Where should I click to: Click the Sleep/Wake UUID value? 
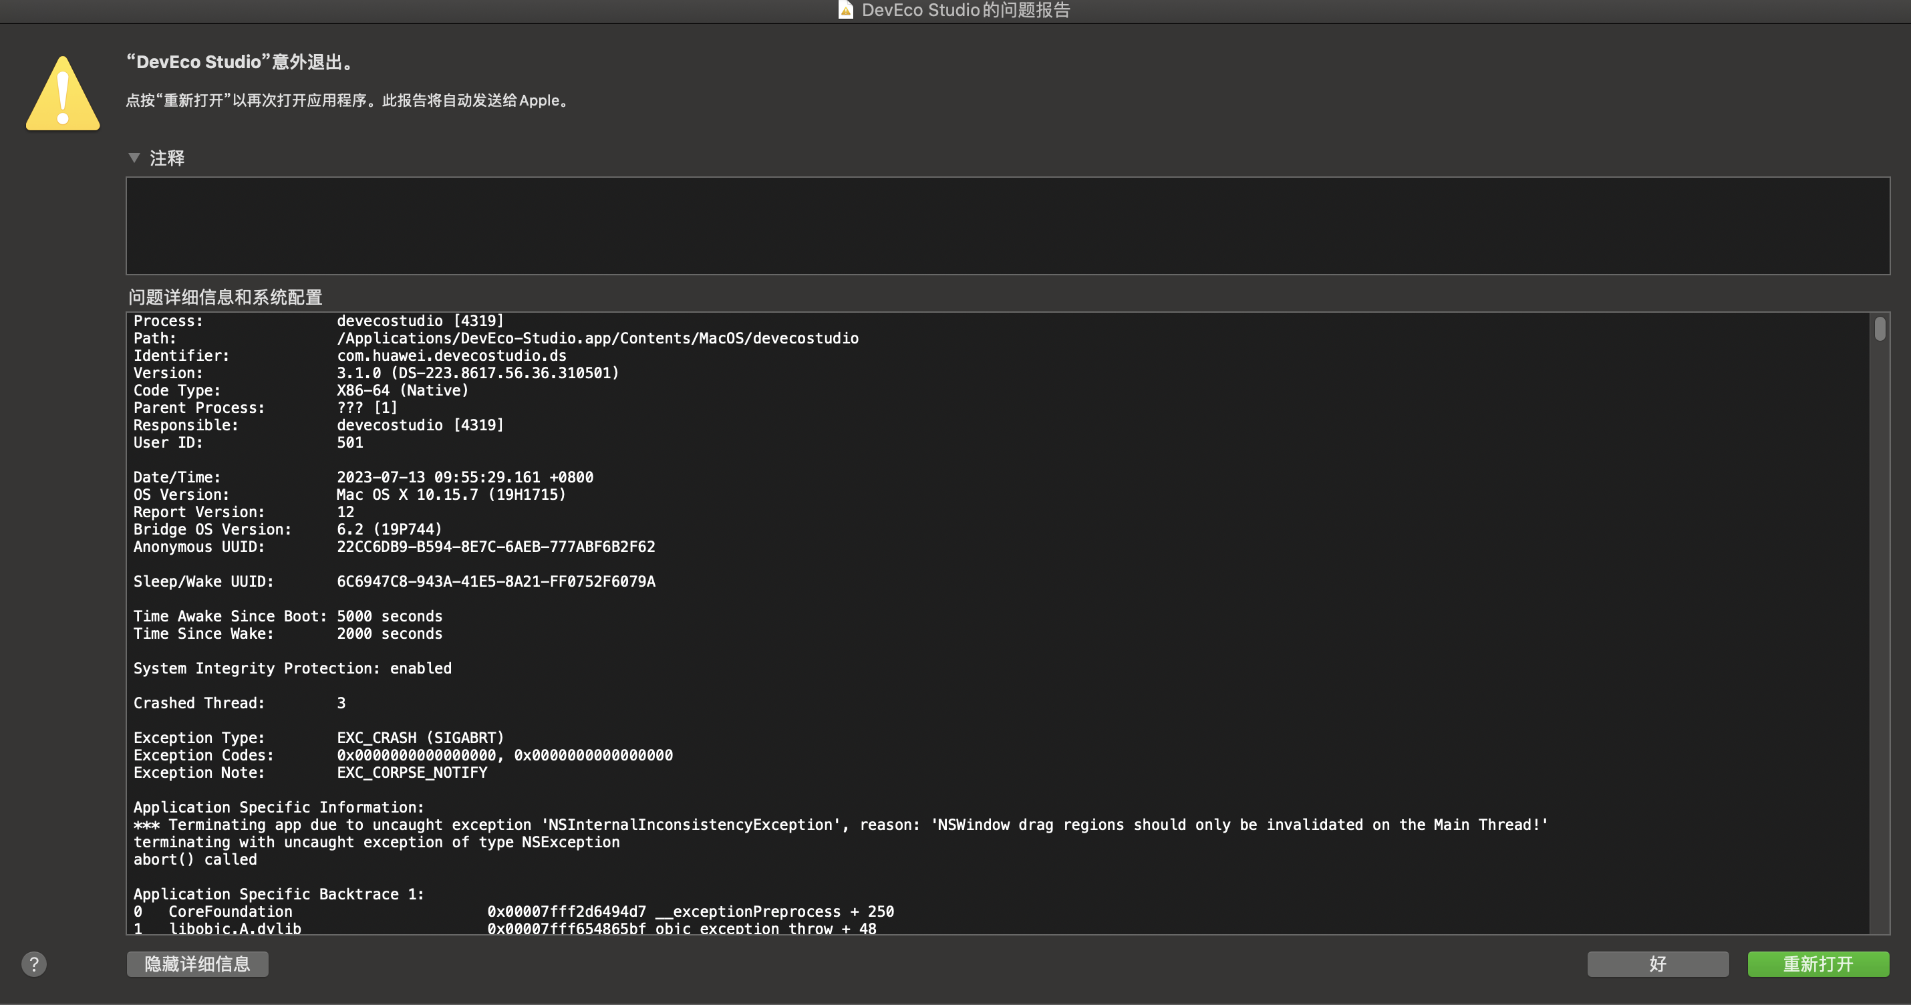[496, 581]
